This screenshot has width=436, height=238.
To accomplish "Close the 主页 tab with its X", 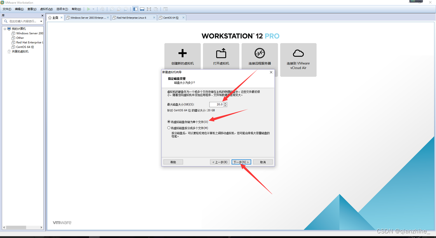I will coord(61,17).
